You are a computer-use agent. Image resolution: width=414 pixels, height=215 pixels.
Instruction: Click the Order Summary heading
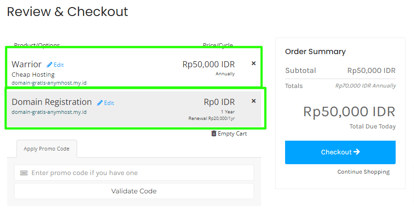point(315,52)
